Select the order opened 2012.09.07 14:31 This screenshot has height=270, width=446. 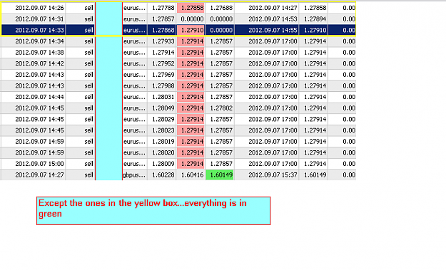[178, 19]
